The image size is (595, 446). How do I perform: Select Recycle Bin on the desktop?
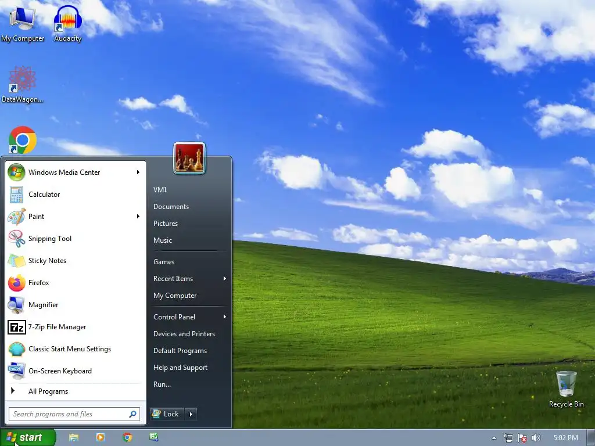pos(566,390)
